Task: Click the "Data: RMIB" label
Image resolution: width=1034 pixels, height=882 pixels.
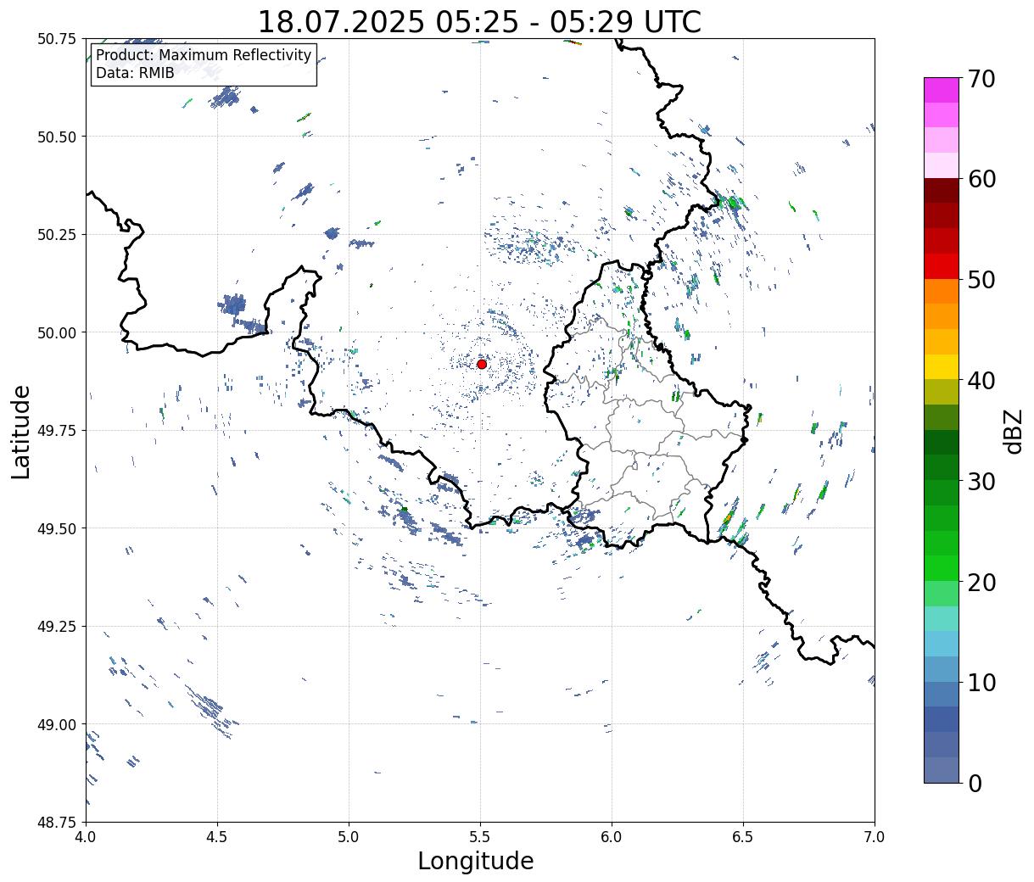Action: 135,73
